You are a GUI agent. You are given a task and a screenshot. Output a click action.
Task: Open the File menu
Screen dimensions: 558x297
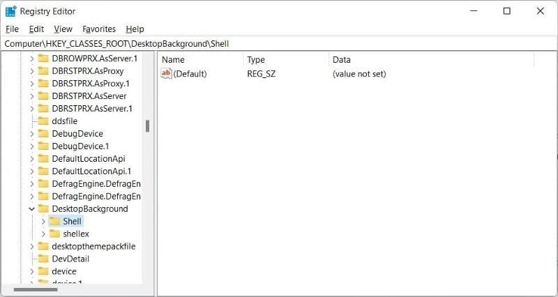tap(12, 29)
